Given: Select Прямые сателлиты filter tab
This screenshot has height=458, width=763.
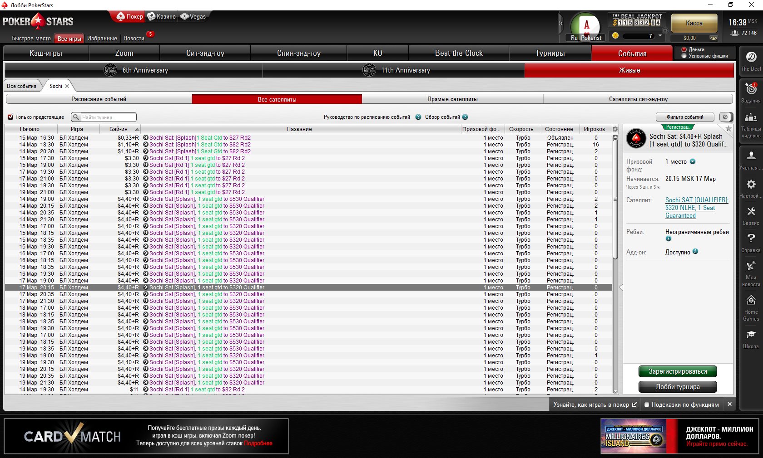Looking at the screenshot, I should click(x=452, y=99).
